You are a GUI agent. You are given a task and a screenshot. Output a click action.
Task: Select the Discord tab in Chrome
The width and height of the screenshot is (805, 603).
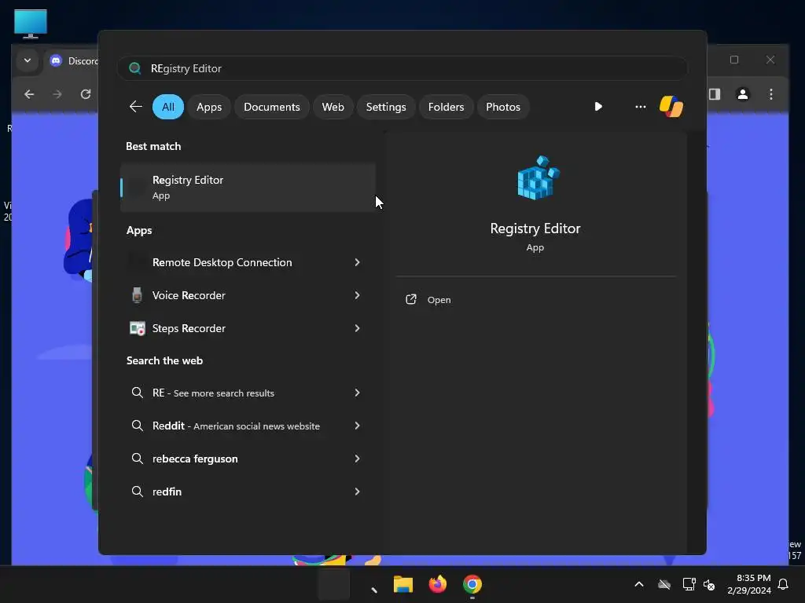pyautogui.click(x=74, y=61)
